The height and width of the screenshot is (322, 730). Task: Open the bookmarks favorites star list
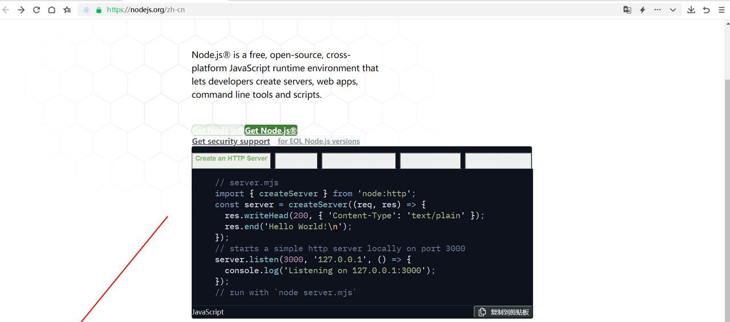click(x=67, y=10)
